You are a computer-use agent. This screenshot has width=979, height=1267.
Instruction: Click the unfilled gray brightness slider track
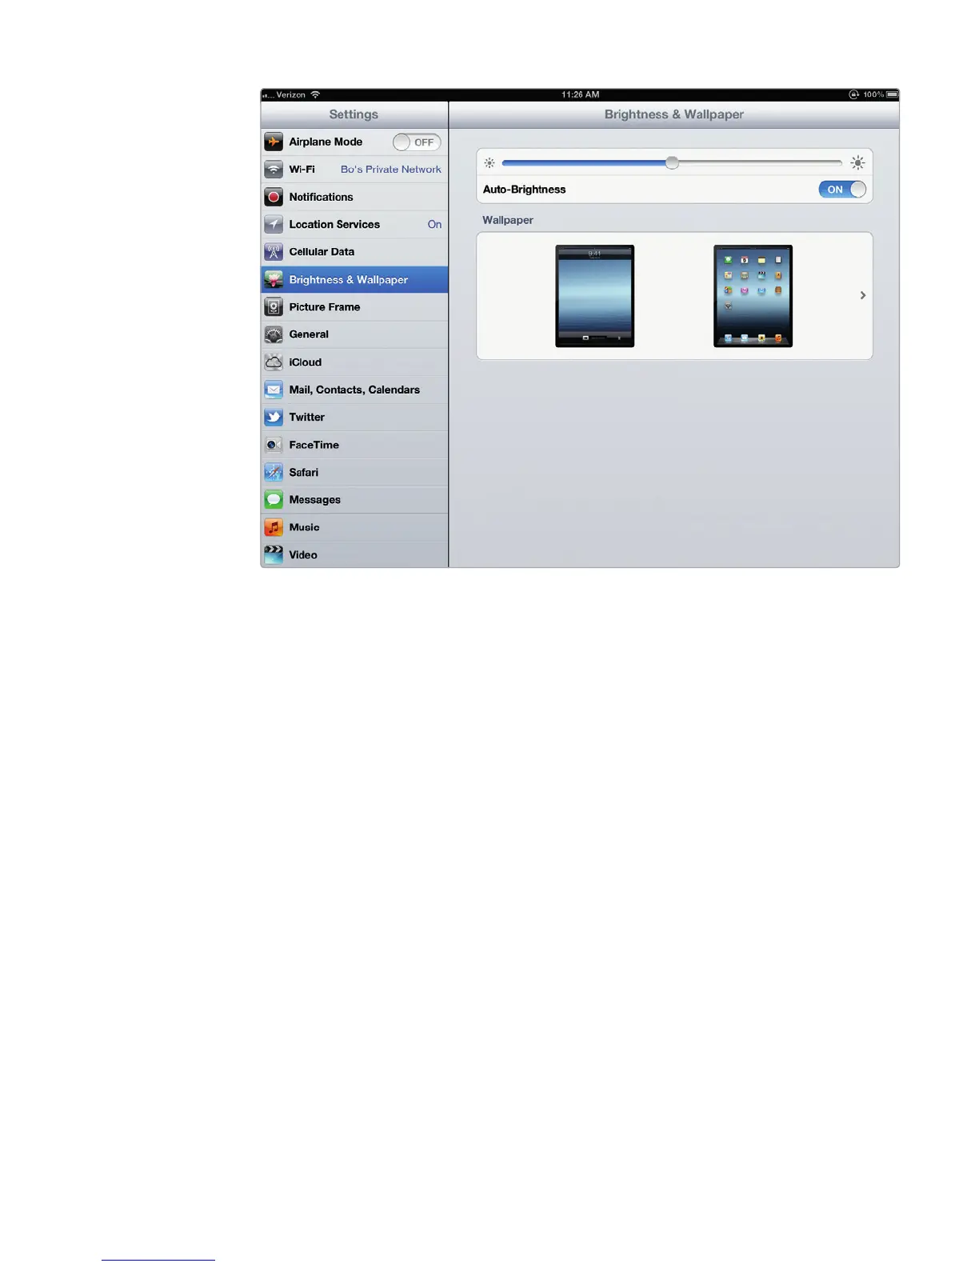point(760,163)
